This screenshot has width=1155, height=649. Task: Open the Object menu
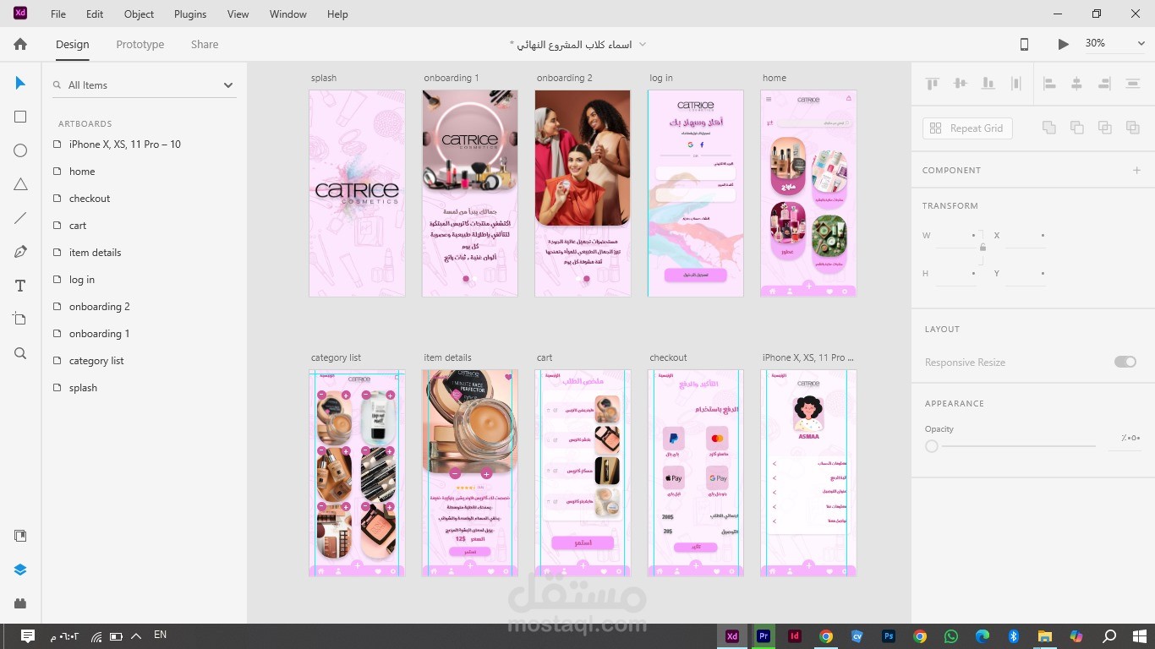point(138,14)
